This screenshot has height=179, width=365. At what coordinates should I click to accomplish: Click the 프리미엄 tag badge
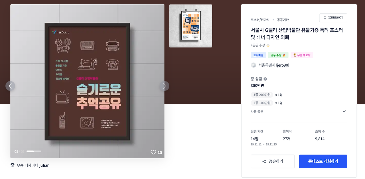pos(258,55)
